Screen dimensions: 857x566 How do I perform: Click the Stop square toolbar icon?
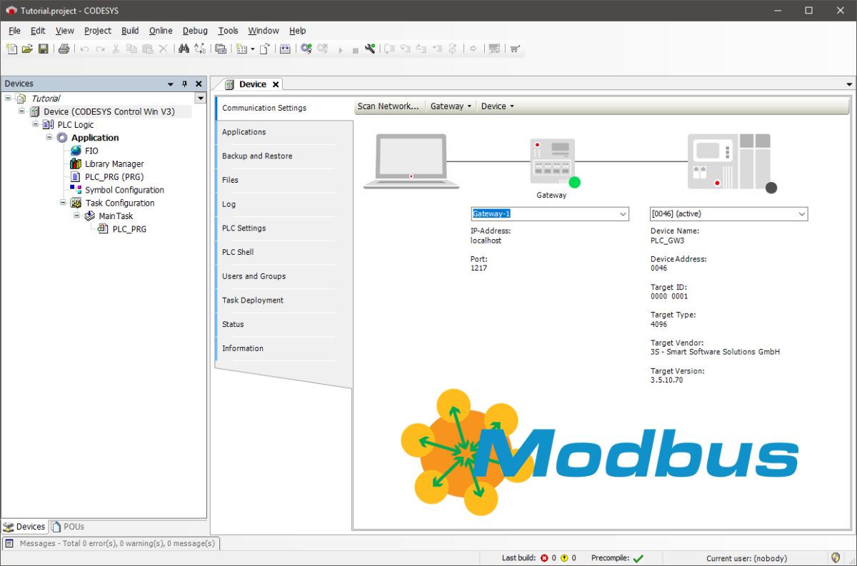pyautogui.click(x=356, y=49)
